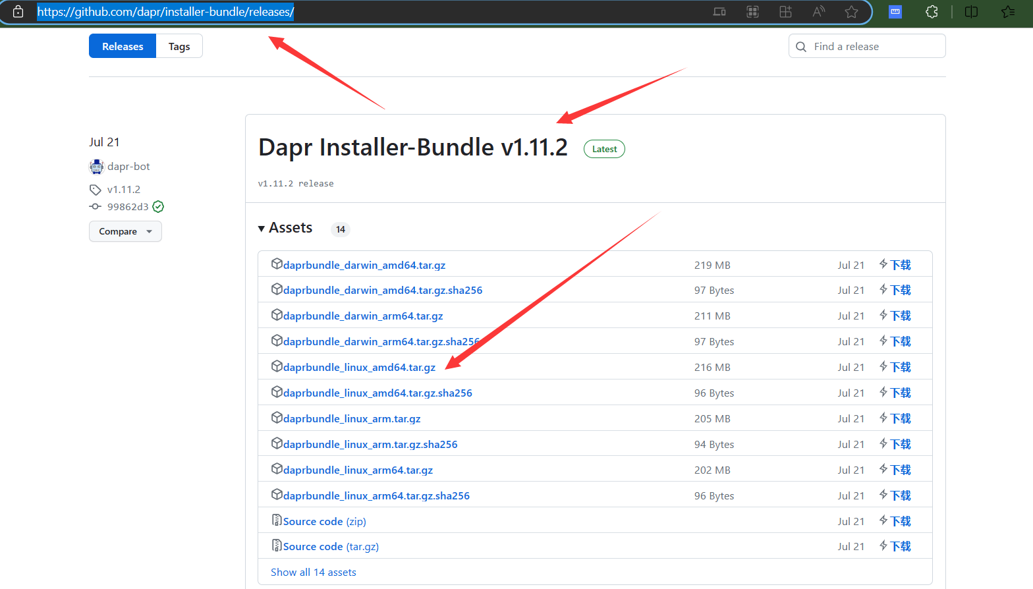Viewport: 1033px width, 589px height.
Task: Click the blue ruler extension icon
Action: pyautogui.click(x=895, y=12)
